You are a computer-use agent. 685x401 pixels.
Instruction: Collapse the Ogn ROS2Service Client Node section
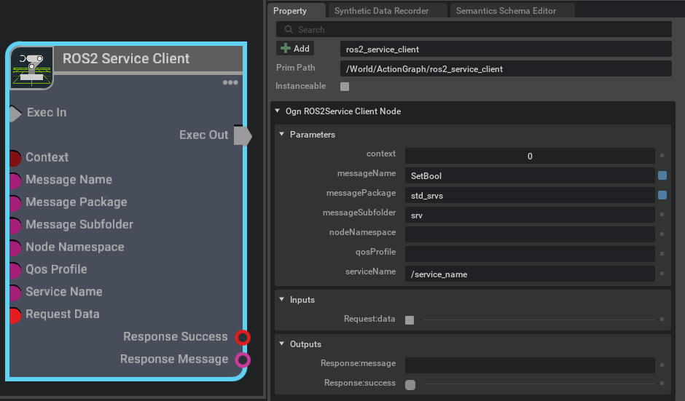(278, 111)
